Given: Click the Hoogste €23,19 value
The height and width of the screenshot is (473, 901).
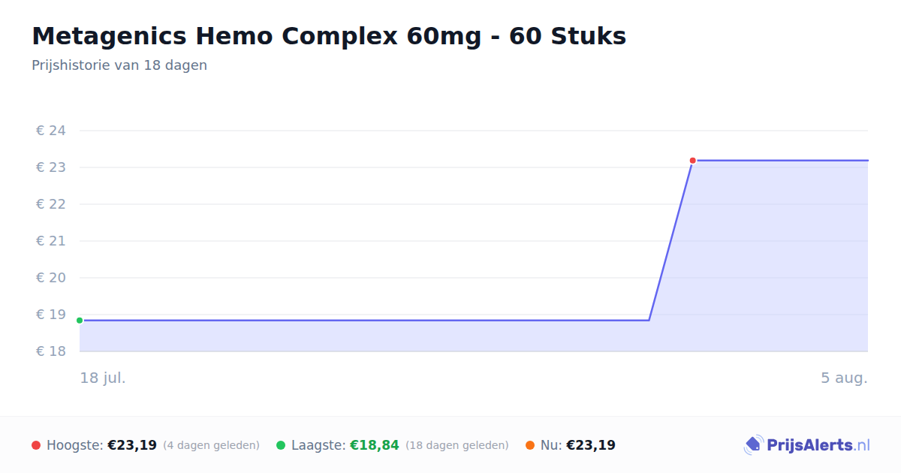Looking at the screenshot, I should (x=132, y=445).
